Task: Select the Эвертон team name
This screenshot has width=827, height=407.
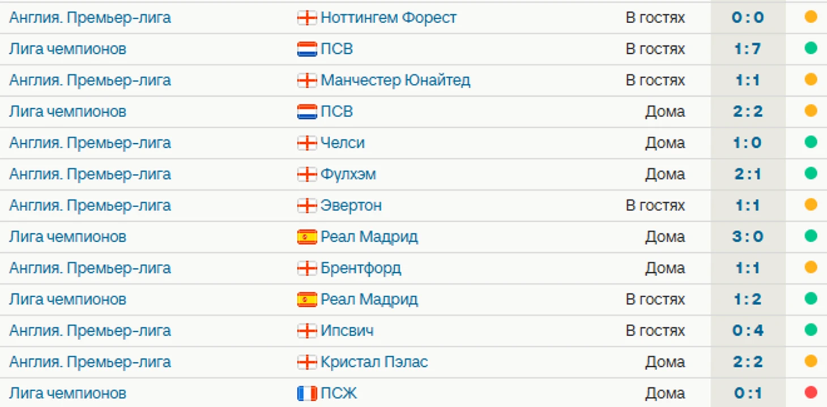Action: [351, 205]
